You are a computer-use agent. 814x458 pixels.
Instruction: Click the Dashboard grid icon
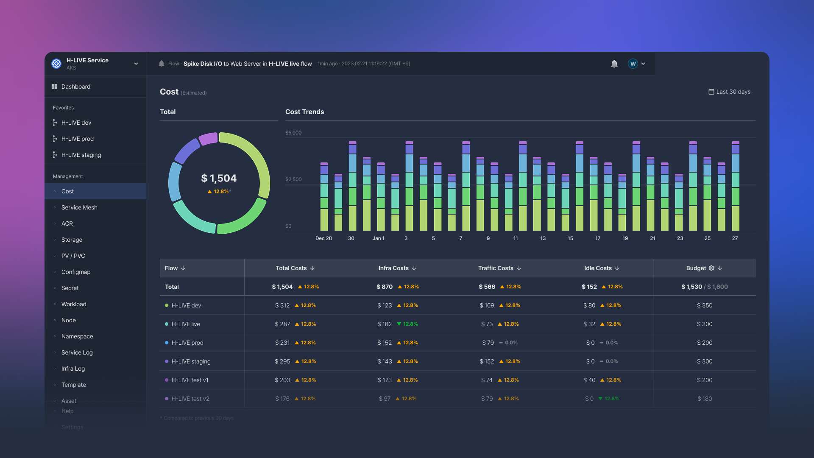[x=55, y=87]
